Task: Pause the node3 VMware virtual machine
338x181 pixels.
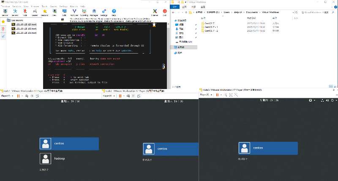Action: coord(217,95)
